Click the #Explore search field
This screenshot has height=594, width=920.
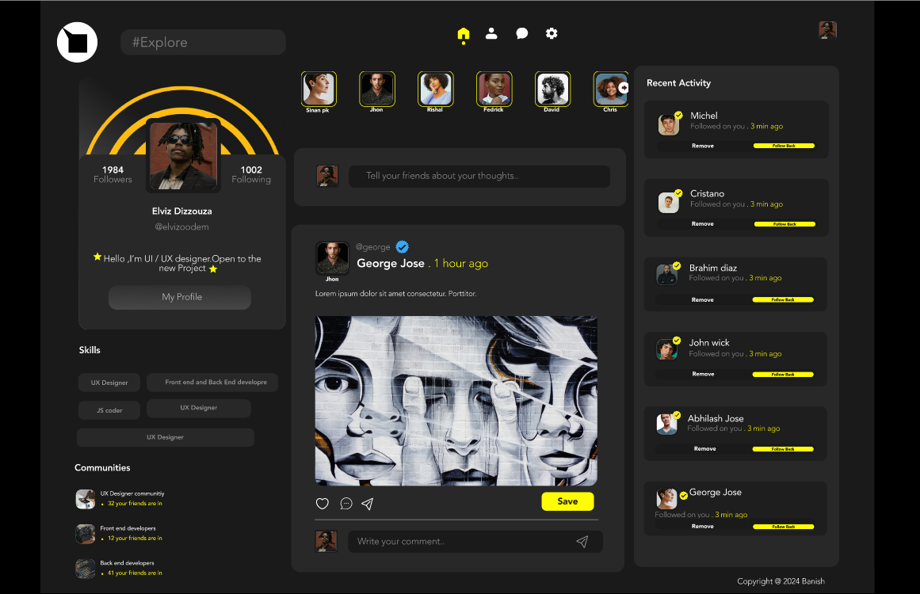coord(203,43)
